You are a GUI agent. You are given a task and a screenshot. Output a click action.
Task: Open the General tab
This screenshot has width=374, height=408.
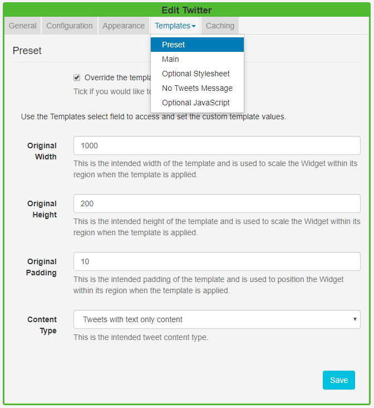[x=23, y=26]
